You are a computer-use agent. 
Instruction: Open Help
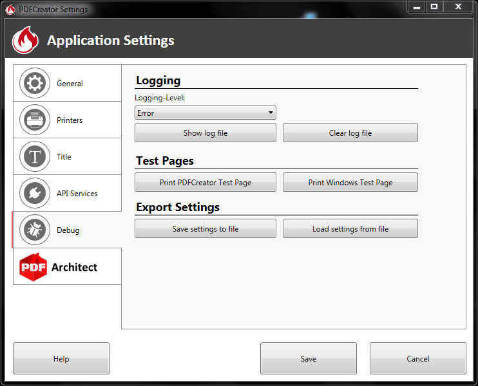[61, 358]
